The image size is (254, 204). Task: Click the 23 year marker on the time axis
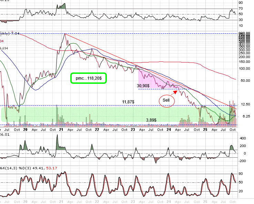click(x=133, y=129)
